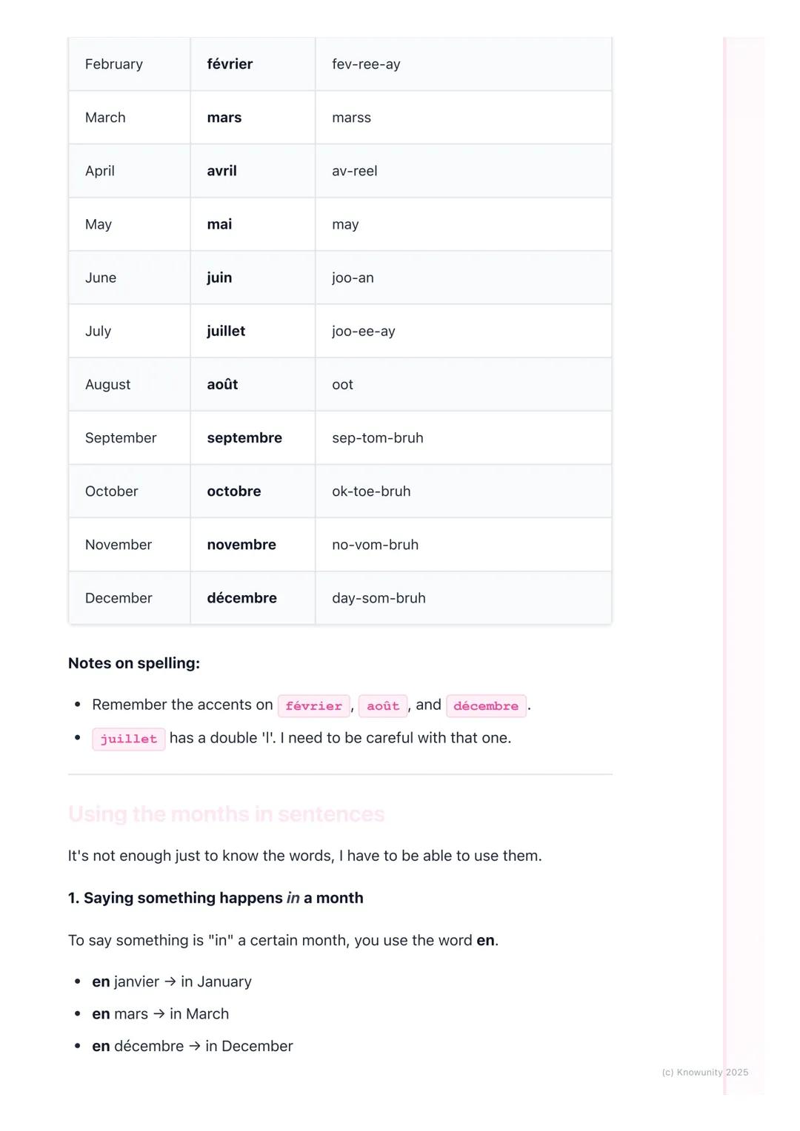This screenshot has width=800, height=1131.
Task: Click the faded "Using the months in sentences" heading
Action: pyautogui.click(x=226, y=814)
